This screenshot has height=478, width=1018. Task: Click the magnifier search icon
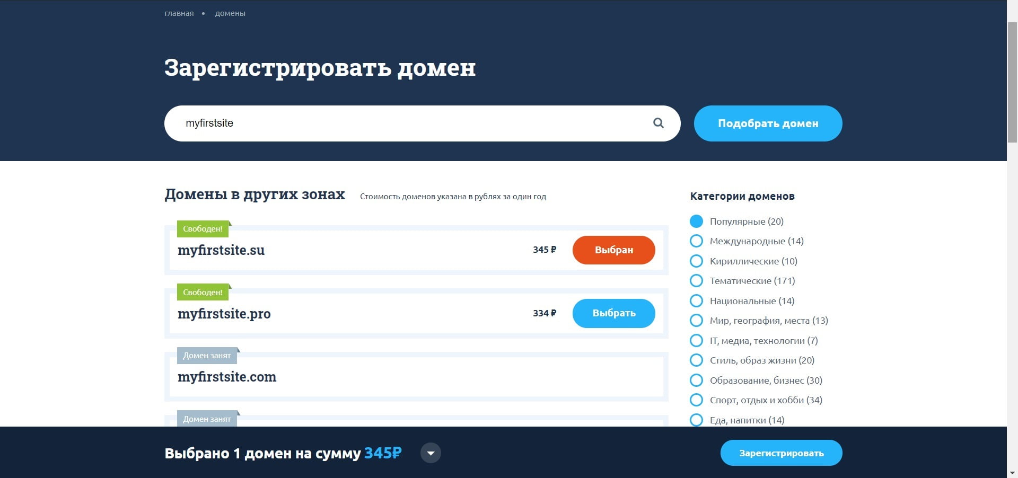click(658, 123)
